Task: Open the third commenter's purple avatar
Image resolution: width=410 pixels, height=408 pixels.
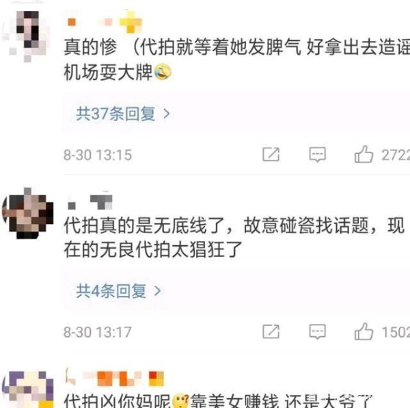Action: (28, 390)
